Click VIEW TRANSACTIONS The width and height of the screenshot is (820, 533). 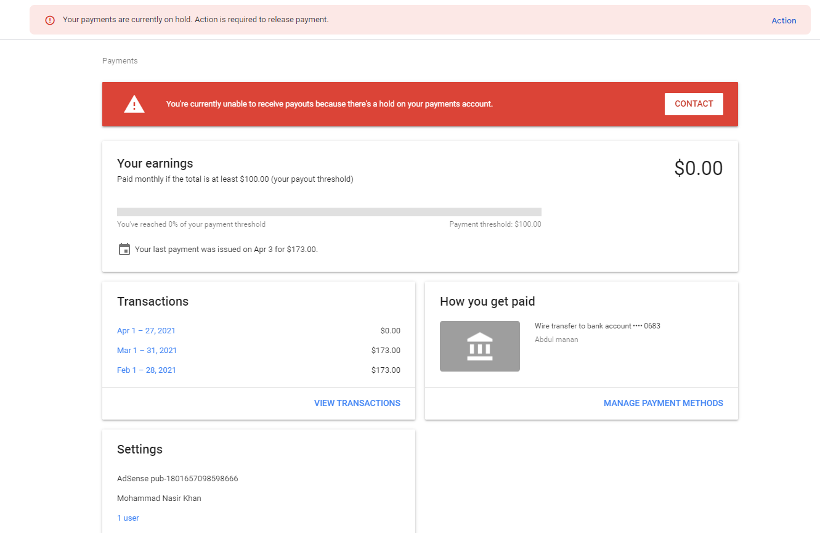coord(357,403)
